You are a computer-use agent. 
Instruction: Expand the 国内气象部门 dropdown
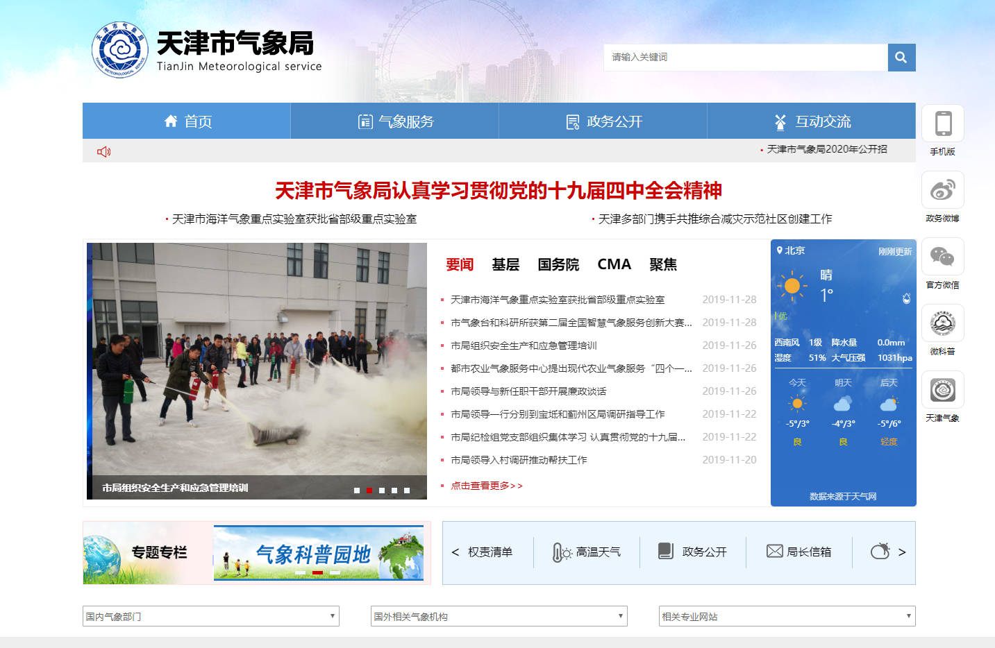tap(211, 616)
